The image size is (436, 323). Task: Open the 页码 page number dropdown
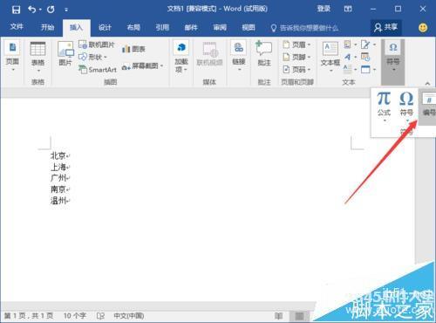click(x=296, y=69)
